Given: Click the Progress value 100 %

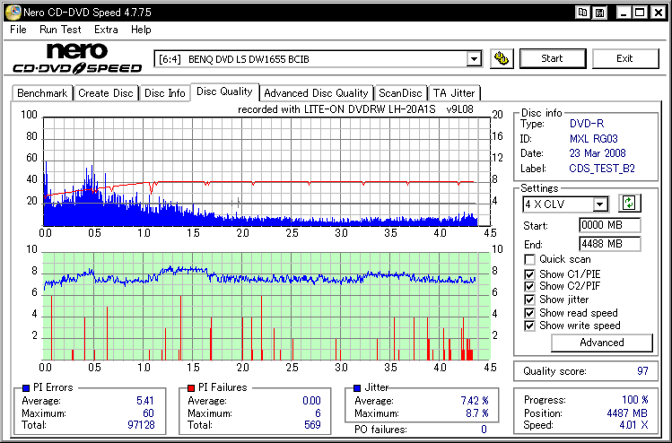Looking at the screenshot, I should click(634, 400).
